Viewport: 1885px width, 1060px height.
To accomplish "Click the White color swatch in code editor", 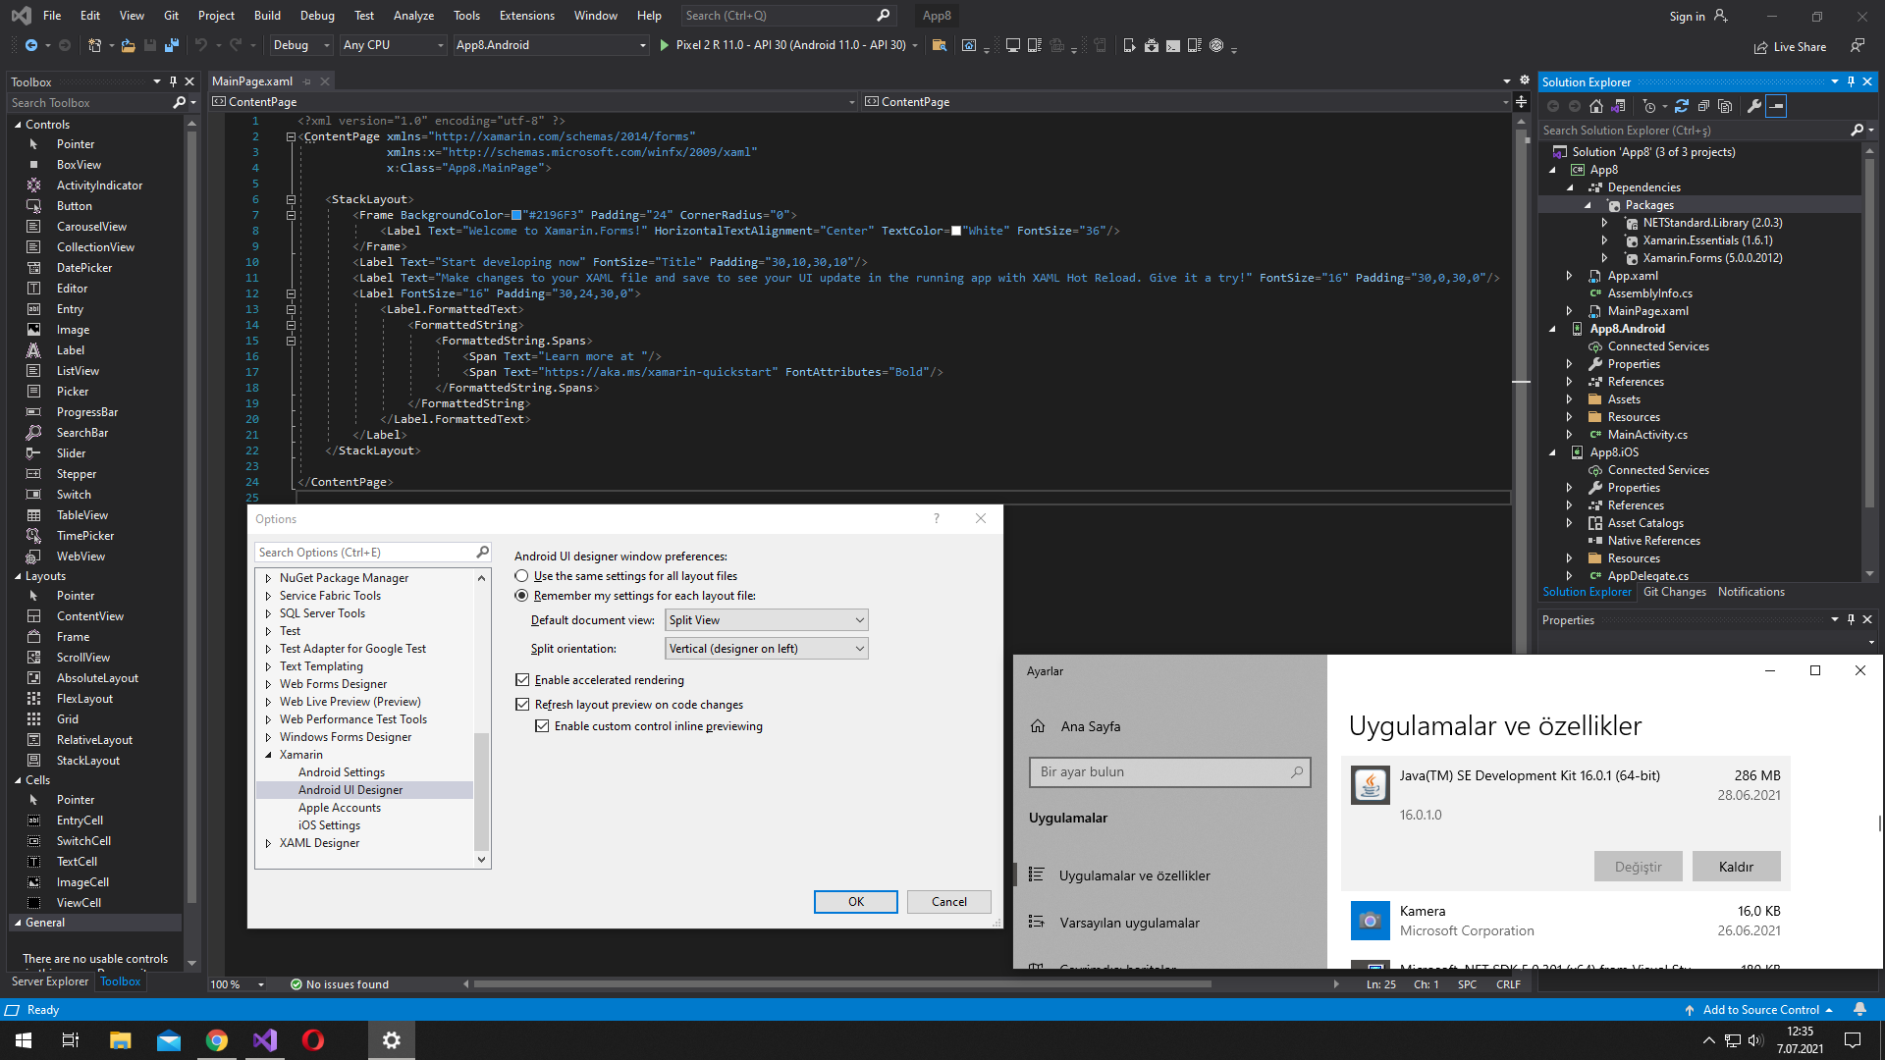I will 956,231.
